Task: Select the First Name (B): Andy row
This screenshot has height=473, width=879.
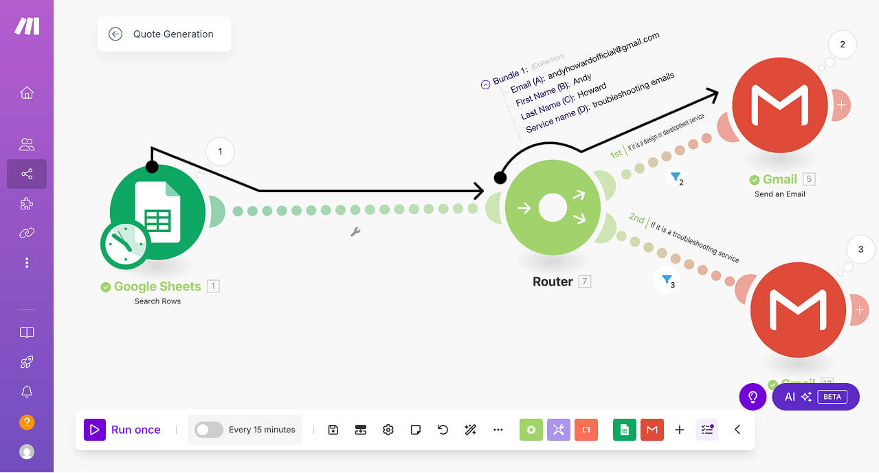Action: pos(554,90)
